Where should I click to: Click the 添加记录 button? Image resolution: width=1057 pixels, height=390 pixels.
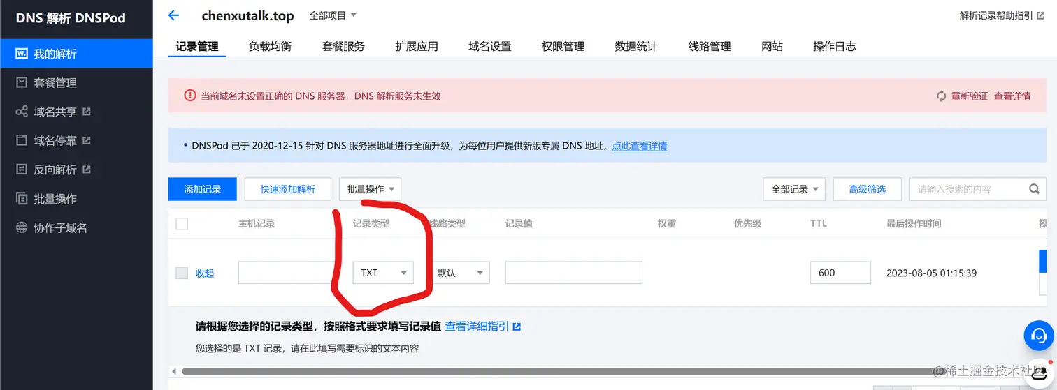(x=203, y=189)
